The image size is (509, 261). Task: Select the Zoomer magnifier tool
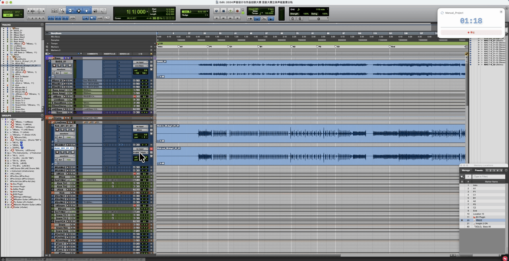62,11
